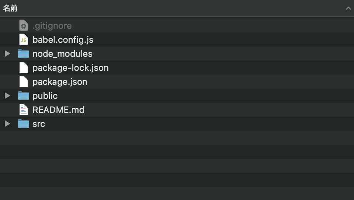Expand the public folder disclosure triangle

[x=7, y=96]
